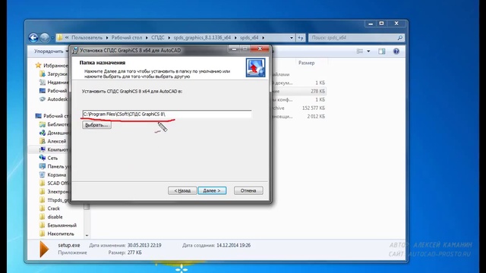Image resolution: width=486 pixels, height=273 pixels.
Task: Click the Размер column header
Action: point(306,63)
